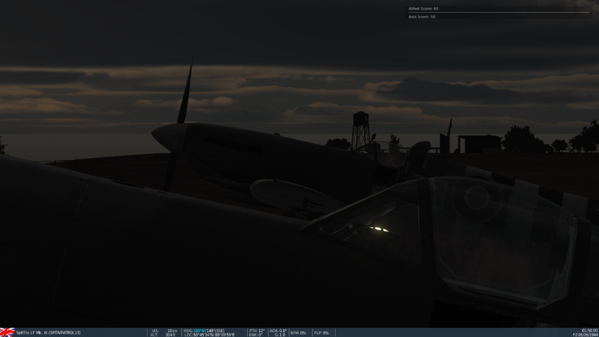This screenshot has width=599, height=337.
Task: Click the AOA angle of attack value
Action: [278, 330]
